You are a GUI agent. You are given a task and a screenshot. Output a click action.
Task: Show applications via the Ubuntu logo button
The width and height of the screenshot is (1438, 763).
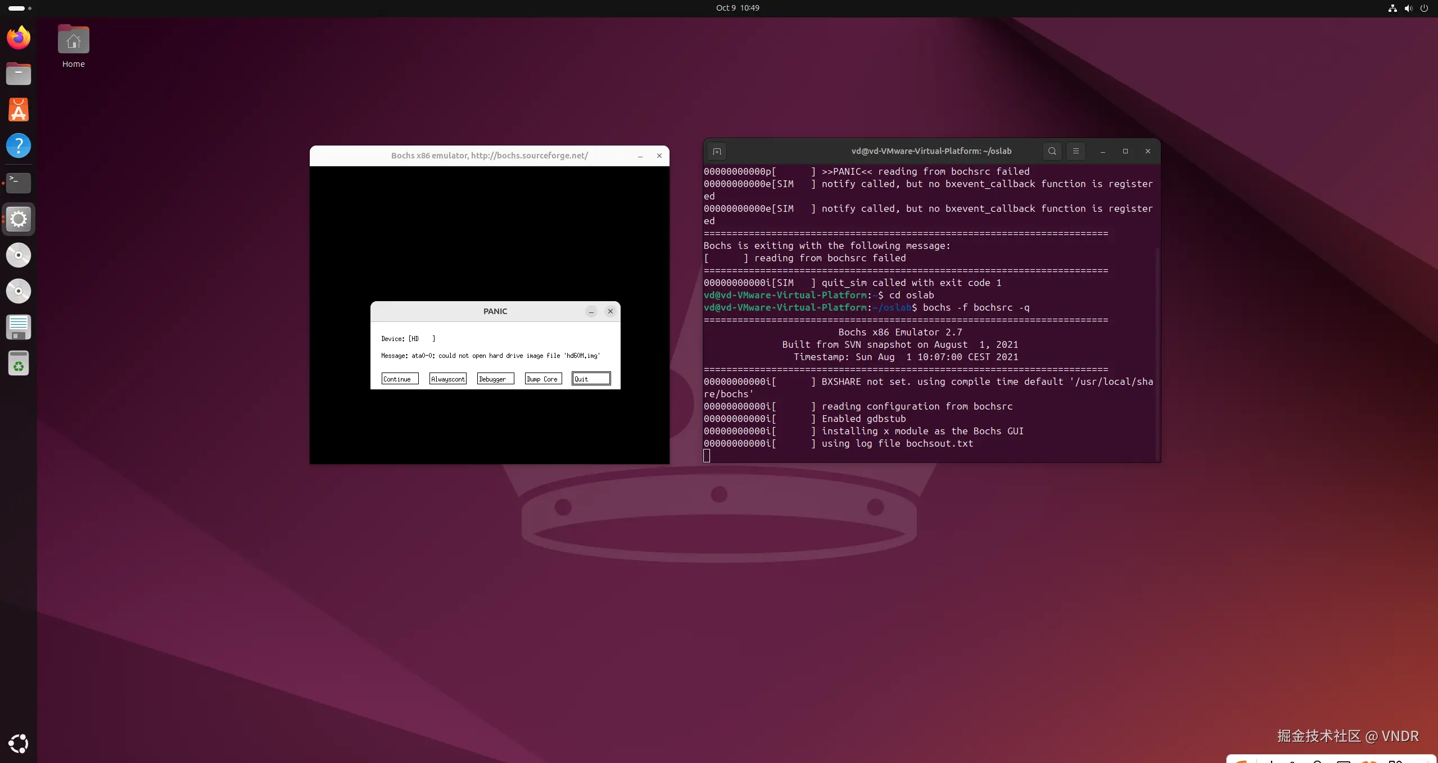pos(19,743)
